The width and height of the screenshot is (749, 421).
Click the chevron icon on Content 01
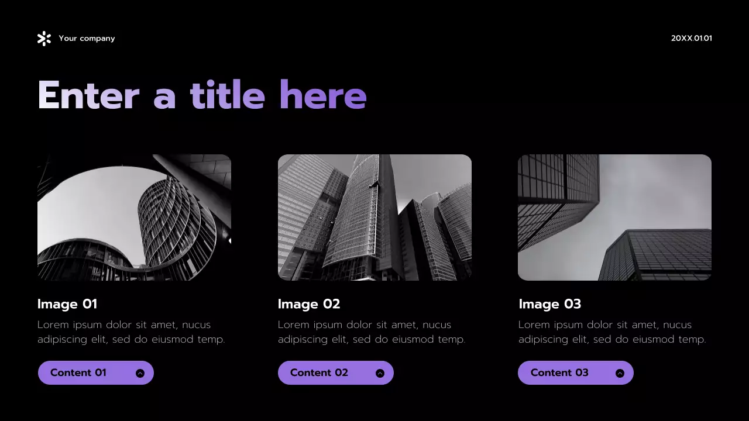point(140,373)
